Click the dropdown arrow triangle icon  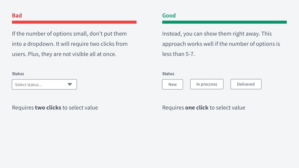(x=70, y=84)
